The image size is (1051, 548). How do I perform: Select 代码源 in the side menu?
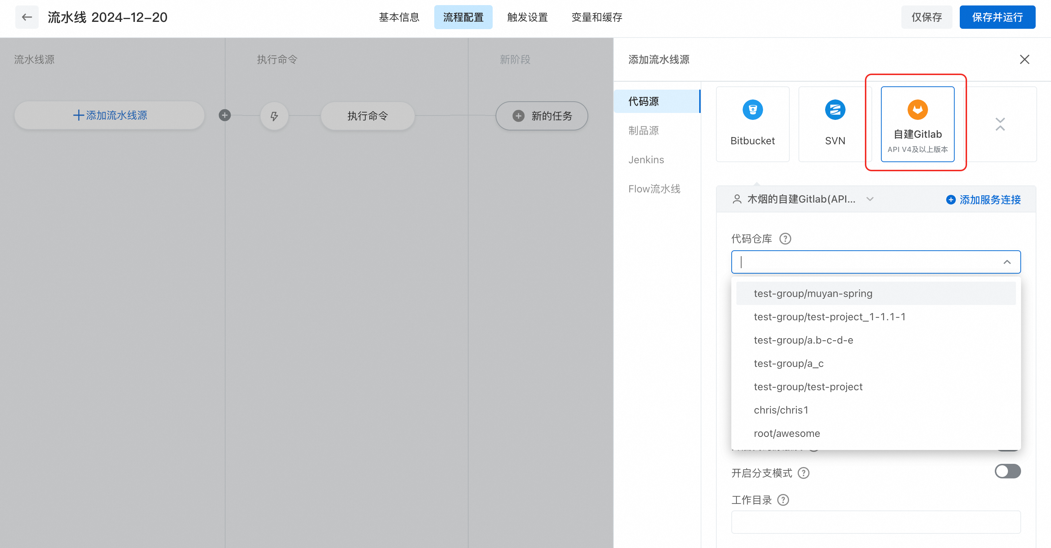[x=657, y=101]
